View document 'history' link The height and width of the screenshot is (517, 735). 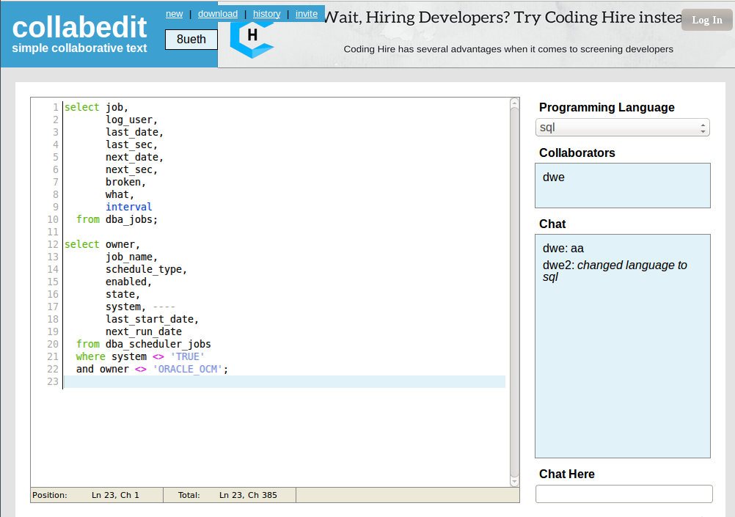click(266, 14)
